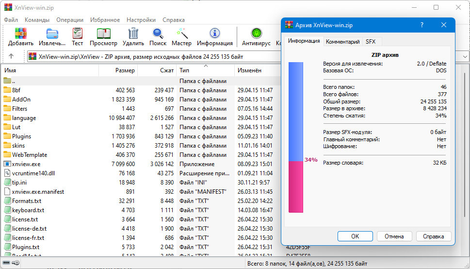Click the dialog's question mark help button
Viewport: 470px width, 269px height.
coord(422,25)
